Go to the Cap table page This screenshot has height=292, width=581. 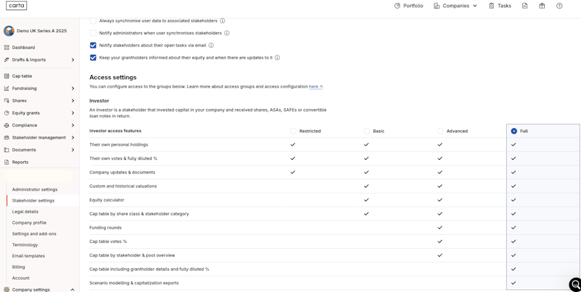[22, 76]
